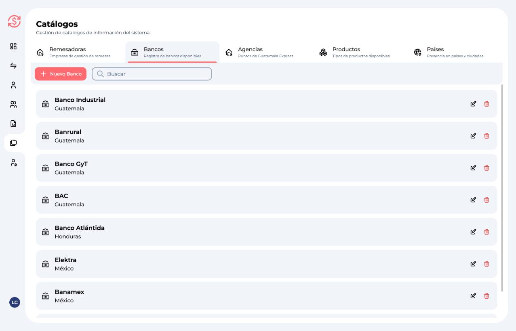Image resolution: width=516 pixels, height=331 pixels.
Task: Open the reports document icon in the sidebar
Action: click(x=13, y=124)
